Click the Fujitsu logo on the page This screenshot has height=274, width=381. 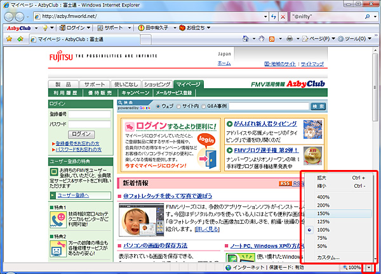click(61, 56)
